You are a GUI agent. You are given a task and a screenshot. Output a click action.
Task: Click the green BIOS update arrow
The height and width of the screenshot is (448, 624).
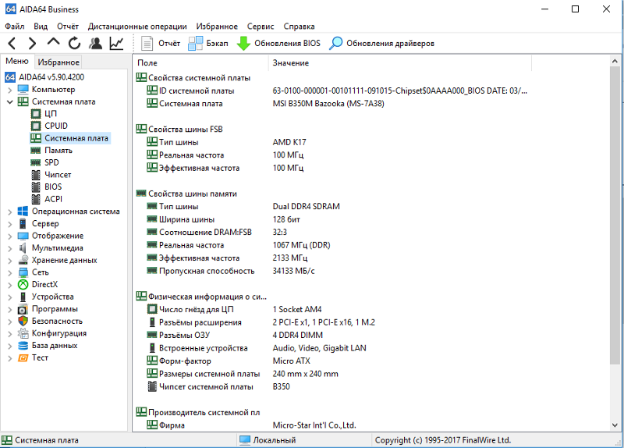(x=243, y=44)
